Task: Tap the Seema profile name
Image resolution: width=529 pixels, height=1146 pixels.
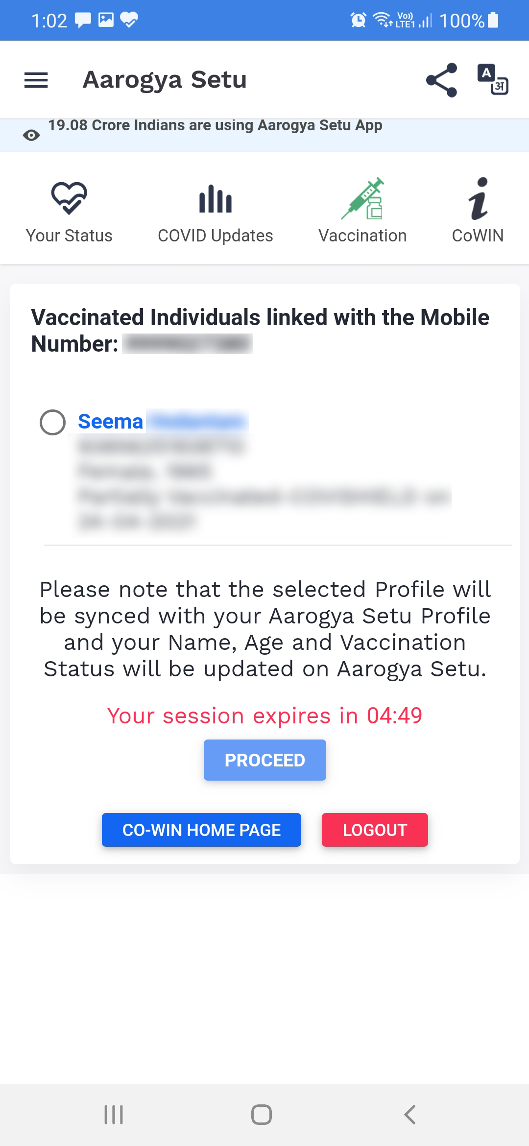Action: pos(111,422)
